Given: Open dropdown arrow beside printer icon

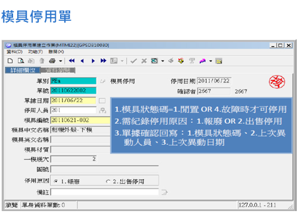Looking at the screenshot, I should coord(61,61).
